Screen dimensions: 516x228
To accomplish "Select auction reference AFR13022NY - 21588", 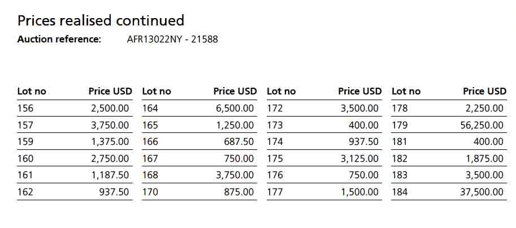I will click(172, 40).
